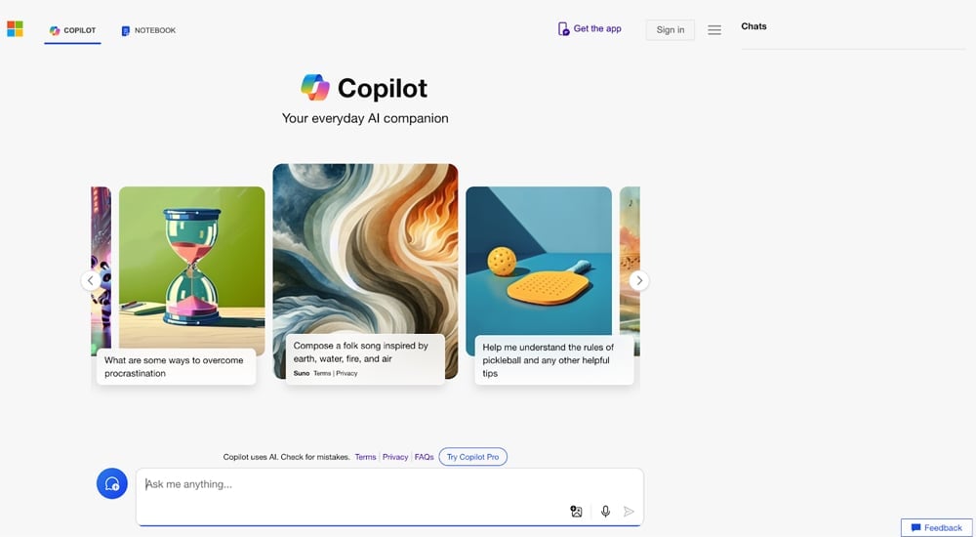Show previous suggestion cards with left arrow
Screen dimensions: 976x537
[90, 280]
